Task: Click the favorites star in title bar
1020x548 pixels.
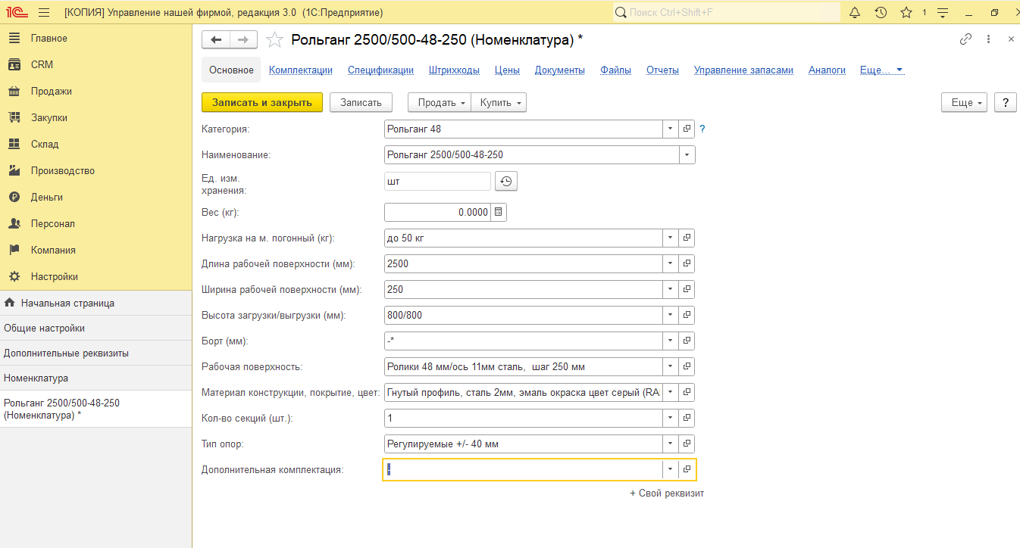Action: [x=906, y=13]
